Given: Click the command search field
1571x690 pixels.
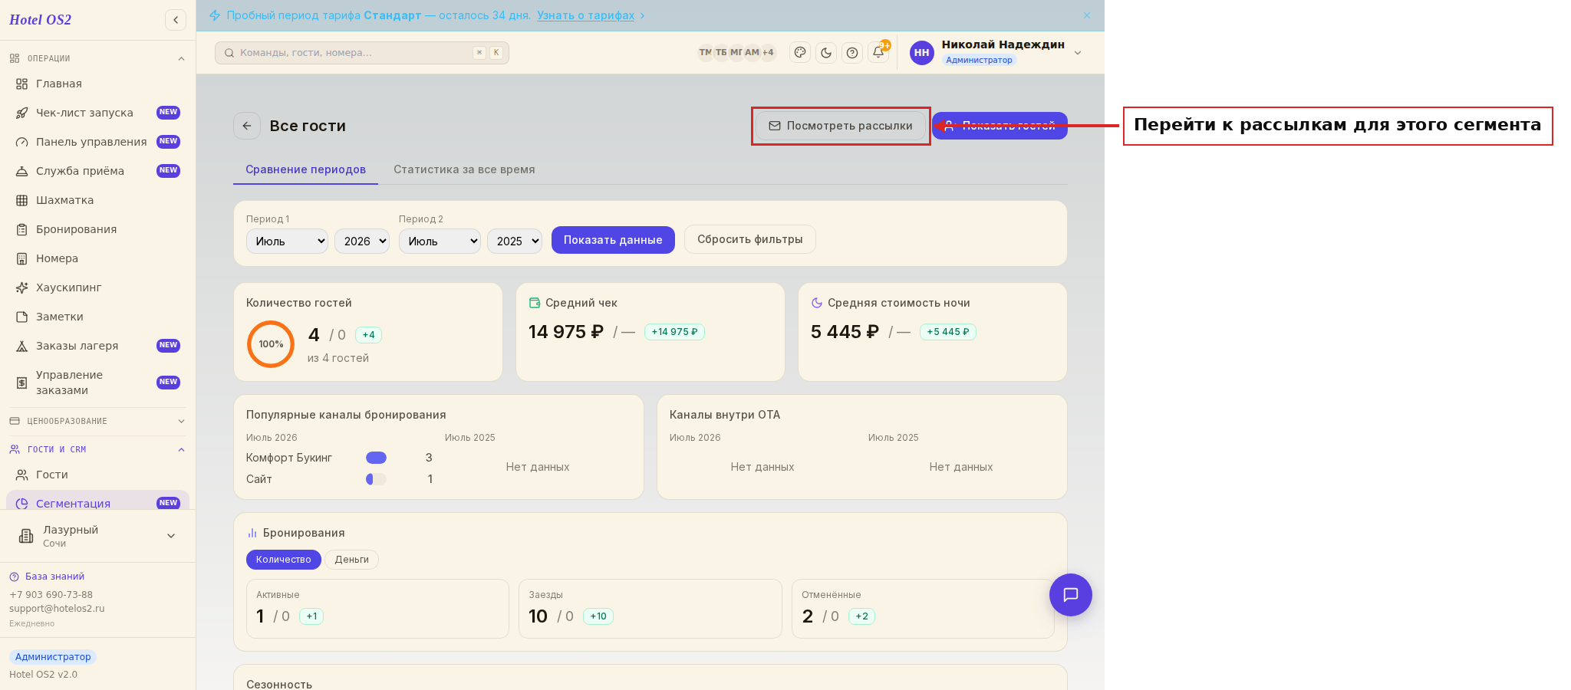Looking at the screenshot, I should 362,53.
